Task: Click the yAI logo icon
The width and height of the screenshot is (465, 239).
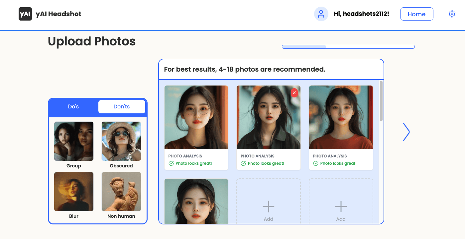Action: (x=25, y=14)
